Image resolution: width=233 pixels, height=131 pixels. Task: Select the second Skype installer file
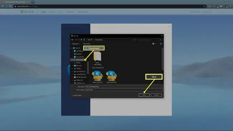click(x=111, y=77)
